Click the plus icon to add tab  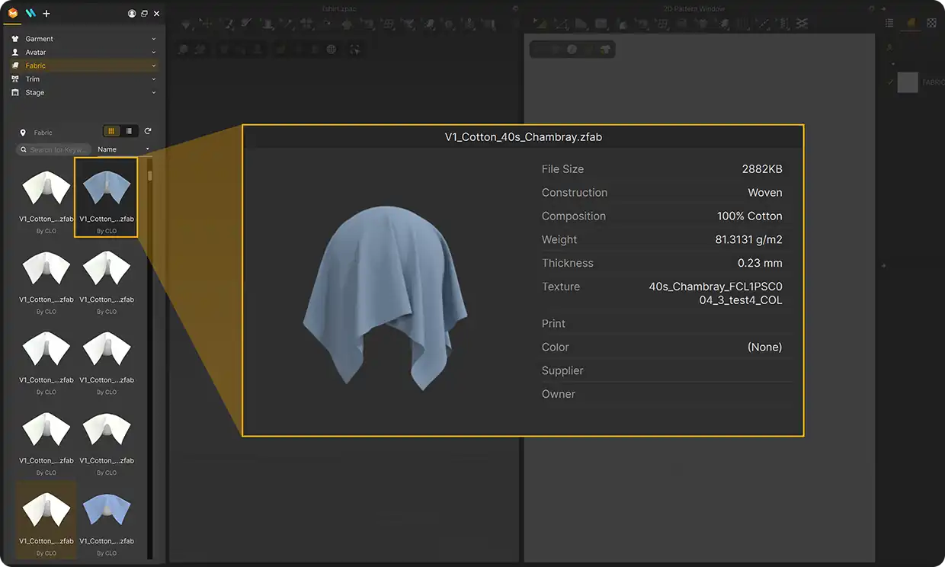tap(46, 14)
